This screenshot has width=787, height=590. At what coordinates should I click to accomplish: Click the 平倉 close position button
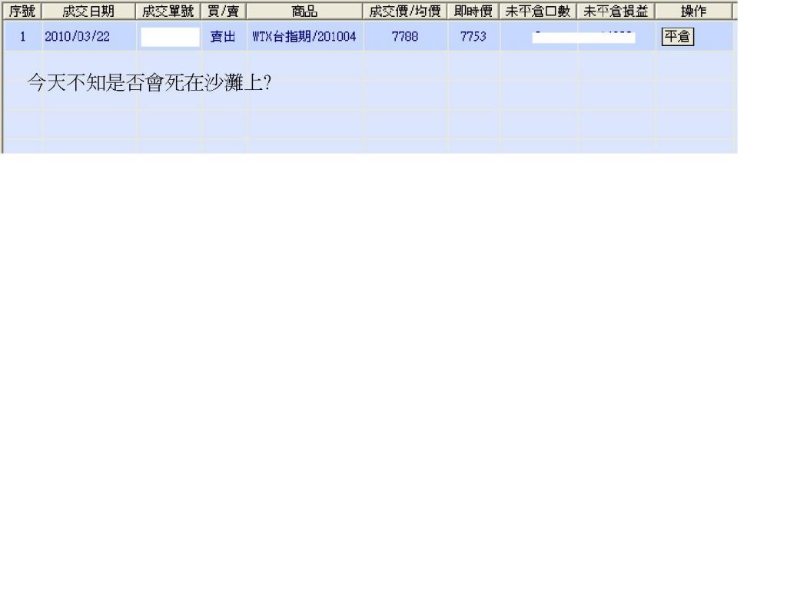[677, 37]
